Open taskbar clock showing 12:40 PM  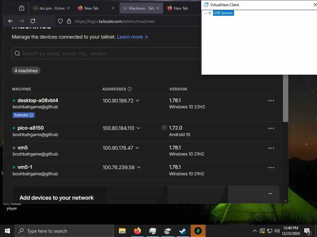(x=290, y=231)
